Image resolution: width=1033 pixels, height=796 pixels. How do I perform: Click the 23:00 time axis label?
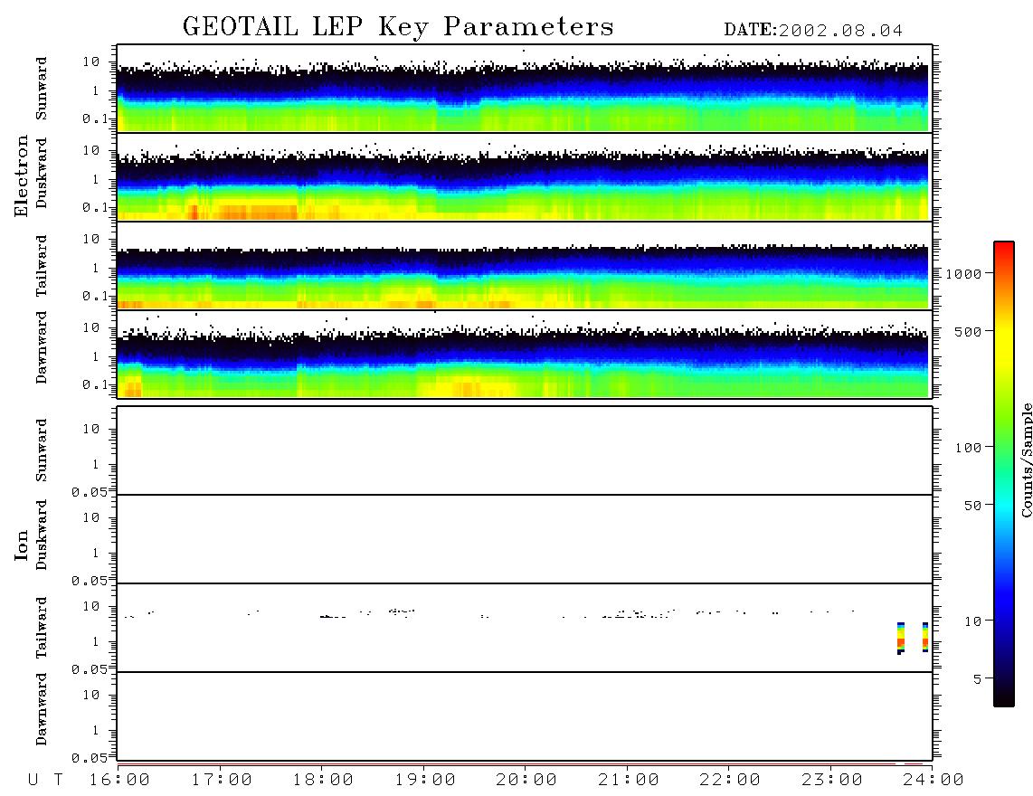832,780
